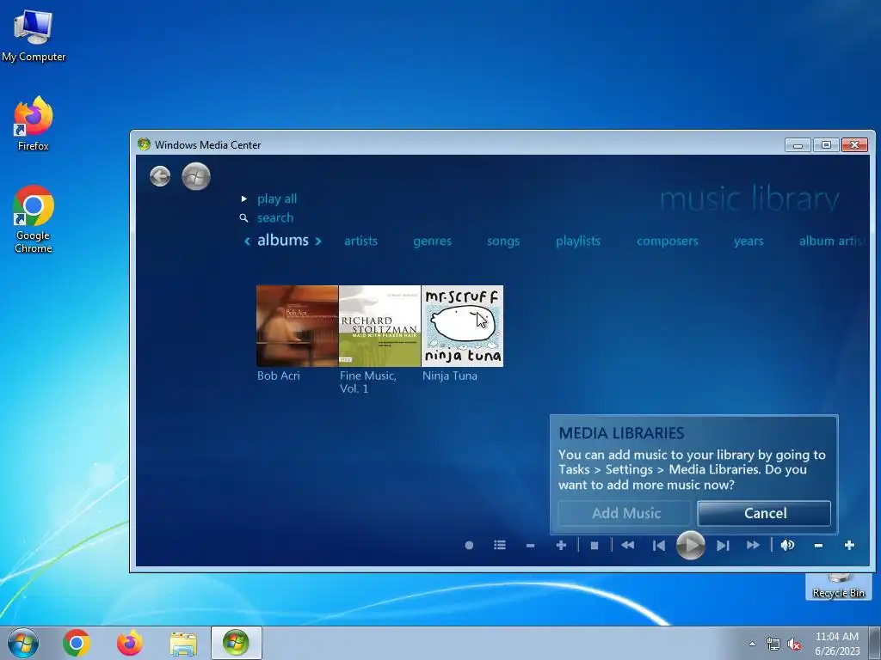Select Media Center taskbar button
The height and width of the screenshot is (660, 881).
coord(236,643)
